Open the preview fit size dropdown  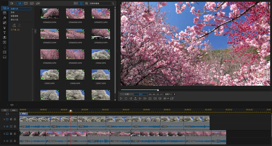pos(170,94)
